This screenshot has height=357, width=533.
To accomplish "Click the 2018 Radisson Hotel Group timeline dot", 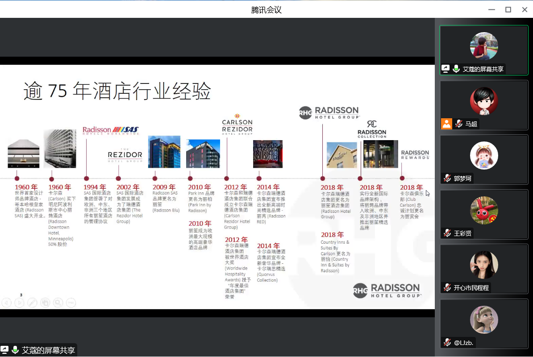I will pyautogui.click(x=322, y=178).
